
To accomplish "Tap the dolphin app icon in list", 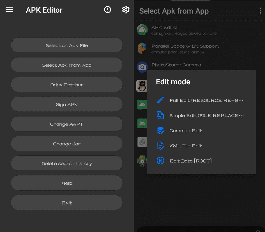I will point(142,142).
